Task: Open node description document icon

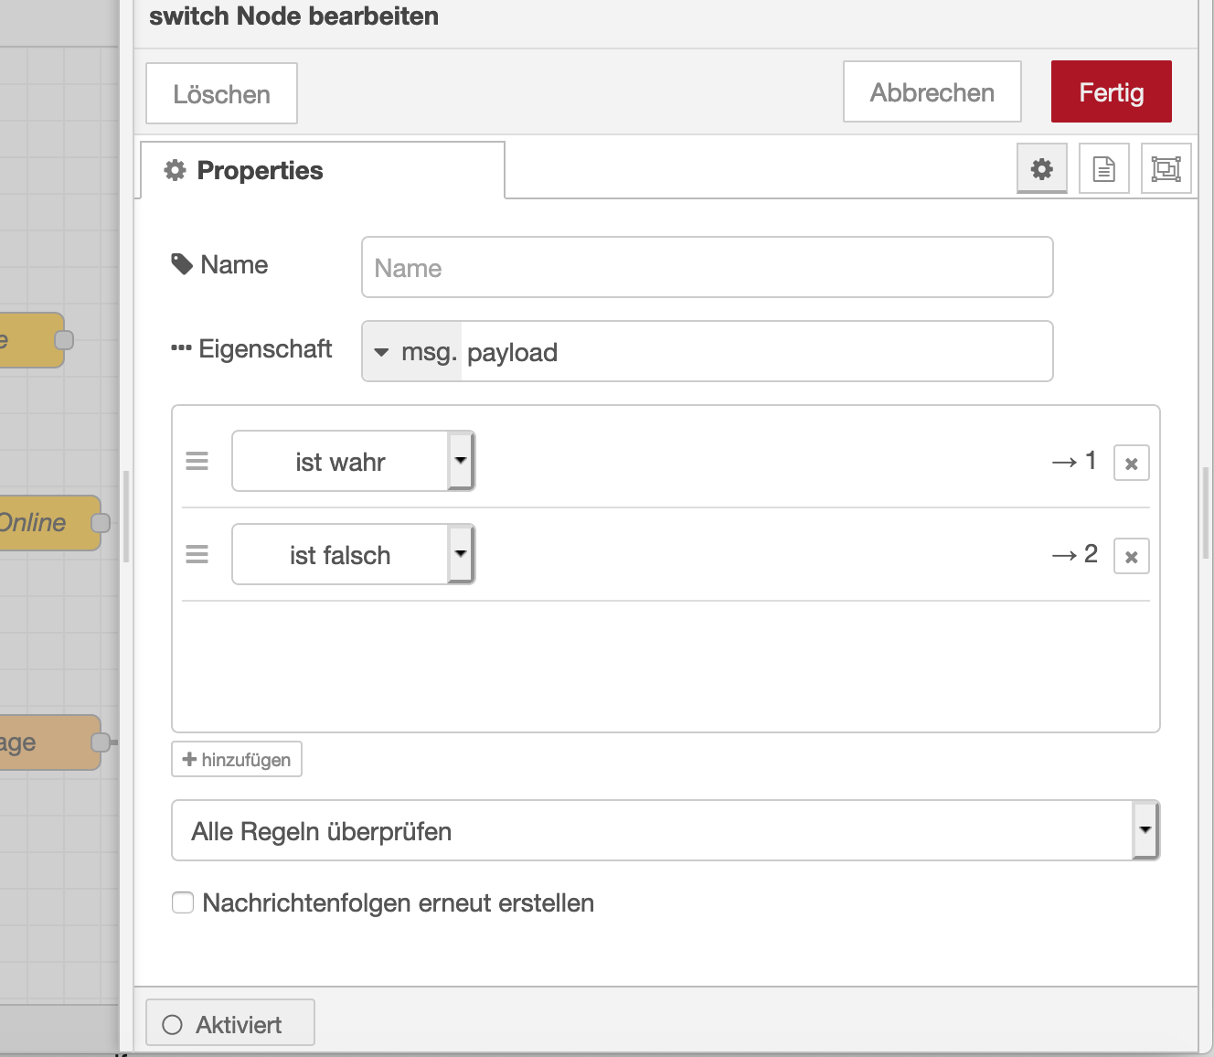Action: click(1103, 169)
